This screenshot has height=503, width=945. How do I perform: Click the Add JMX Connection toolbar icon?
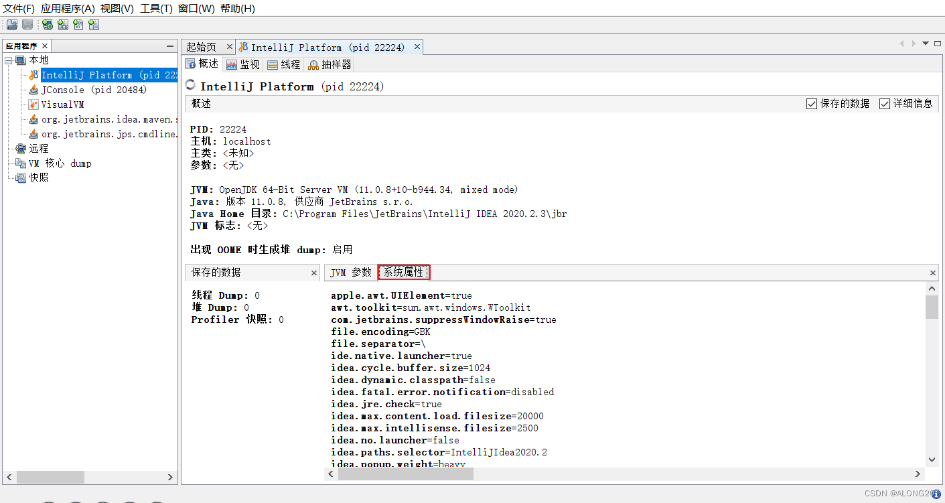(x=63, y=25)
